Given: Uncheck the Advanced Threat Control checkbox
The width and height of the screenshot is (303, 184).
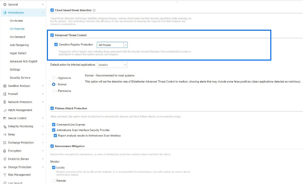Looking at the screenshot, I should click(52, 35).
